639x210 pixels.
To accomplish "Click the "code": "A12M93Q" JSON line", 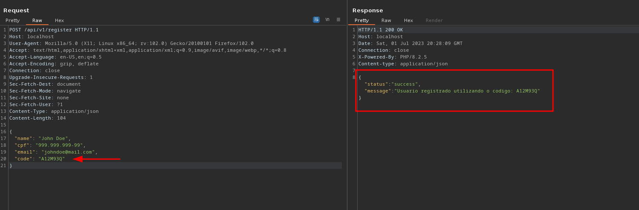I will [x=40, y=159].
